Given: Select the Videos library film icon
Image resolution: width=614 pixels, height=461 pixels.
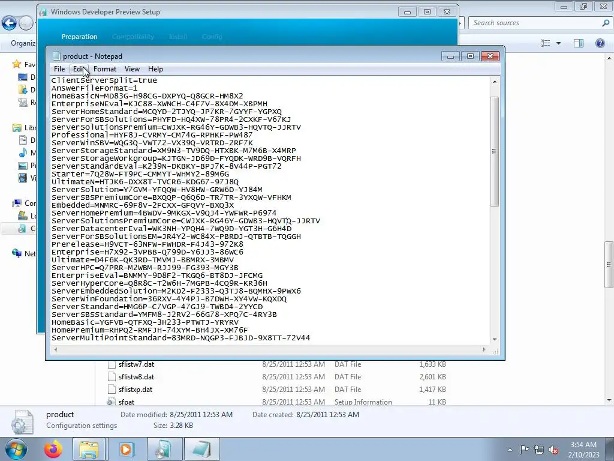Looking at the screenshot, I should coord(23,178).
